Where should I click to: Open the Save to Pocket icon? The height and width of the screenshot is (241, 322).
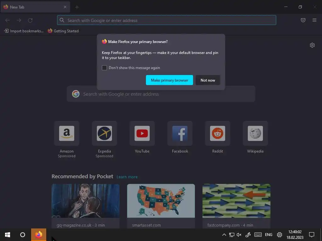303,20
